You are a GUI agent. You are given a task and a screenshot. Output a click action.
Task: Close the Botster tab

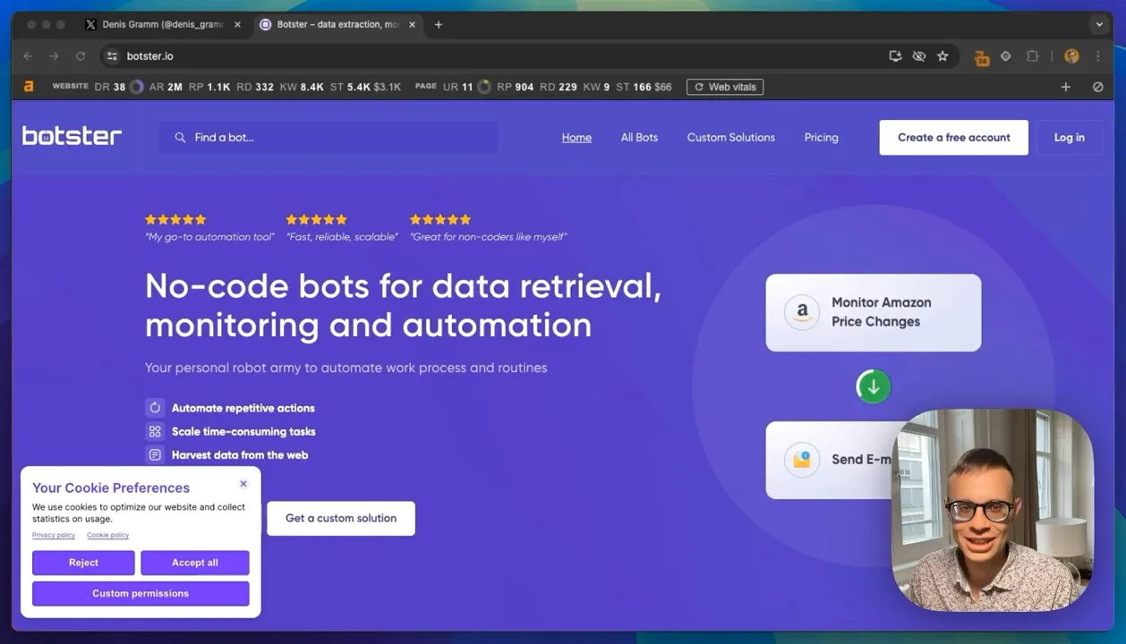pyautogui.click(x=412, y=25)
